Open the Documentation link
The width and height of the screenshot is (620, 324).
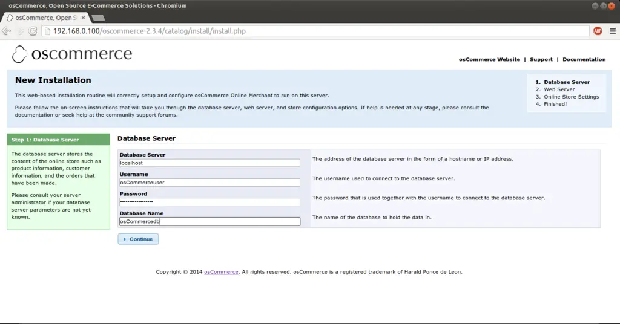(584, 60)
